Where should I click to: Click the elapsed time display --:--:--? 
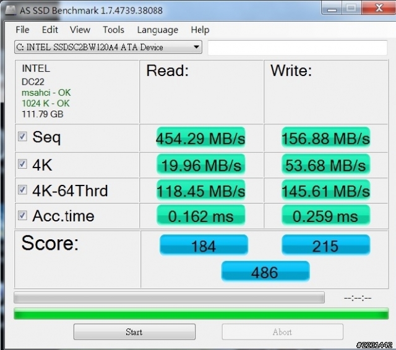coord(358,298)
